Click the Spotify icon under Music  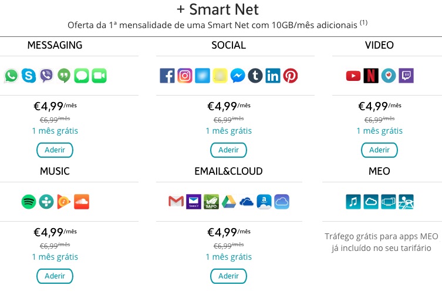29,202
